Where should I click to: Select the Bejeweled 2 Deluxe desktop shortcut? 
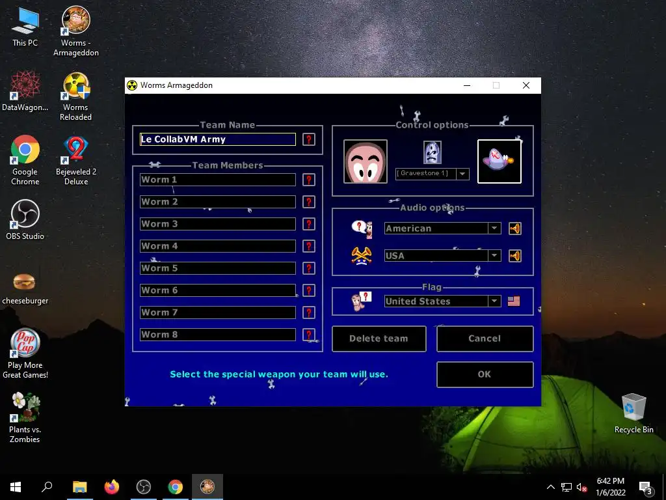(x=76, y=160)
